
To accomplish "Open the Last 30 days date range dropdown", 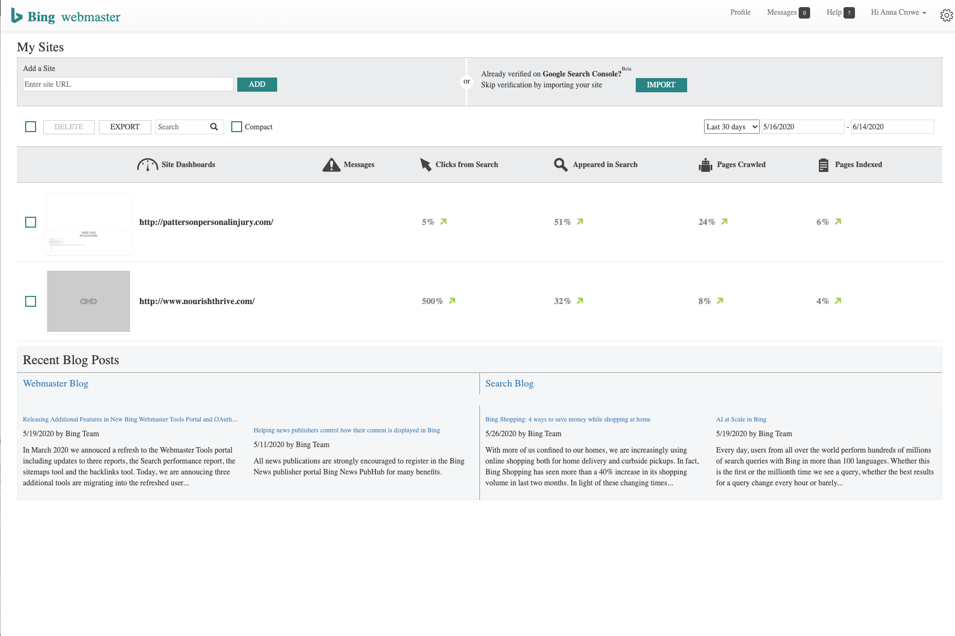I will click(731, 127).
